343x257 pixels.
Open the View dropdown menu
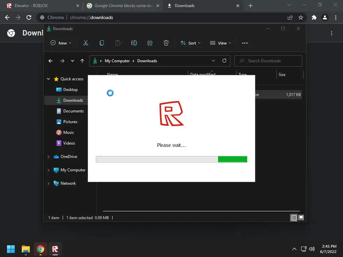pyautogui.click(x=220, y=43)
